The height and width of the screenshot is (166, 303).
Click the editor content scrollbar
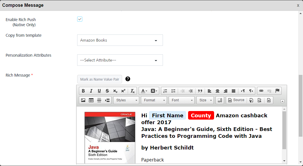[x=284, y=130]
